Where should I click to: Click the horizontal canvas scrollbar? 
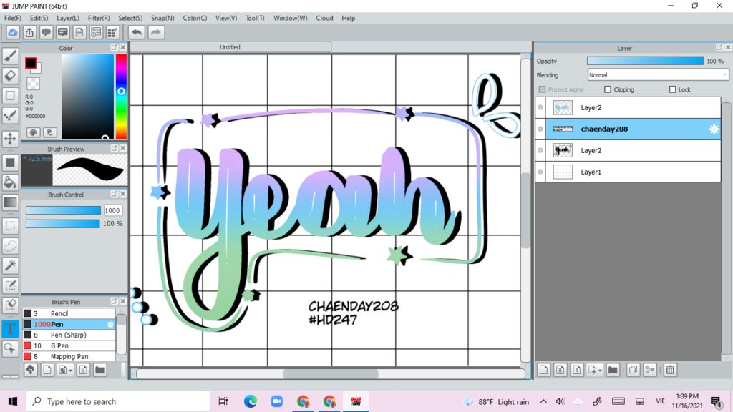(x=331, y=373)
